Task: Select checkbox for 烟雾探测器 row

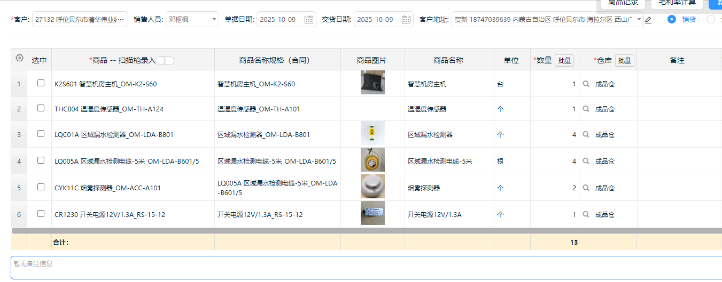Action: pos(41,187)
